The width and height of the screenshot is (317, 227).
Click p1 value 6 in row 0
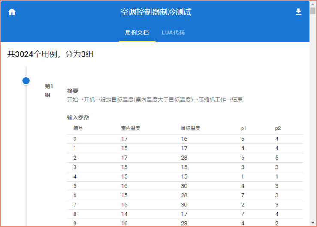243,139
